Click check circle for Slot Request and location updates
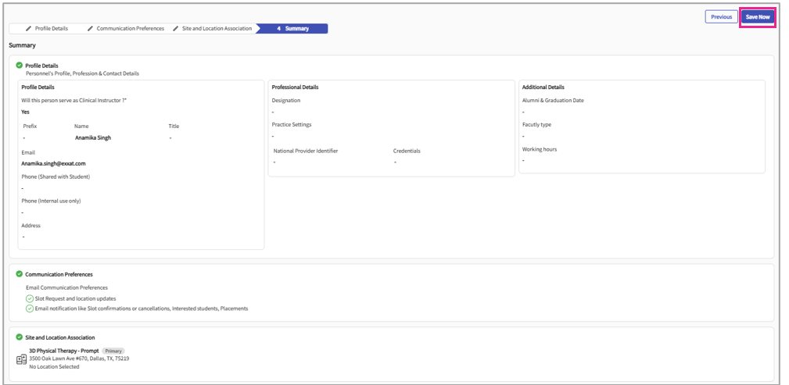 click(x=30, y=298)
